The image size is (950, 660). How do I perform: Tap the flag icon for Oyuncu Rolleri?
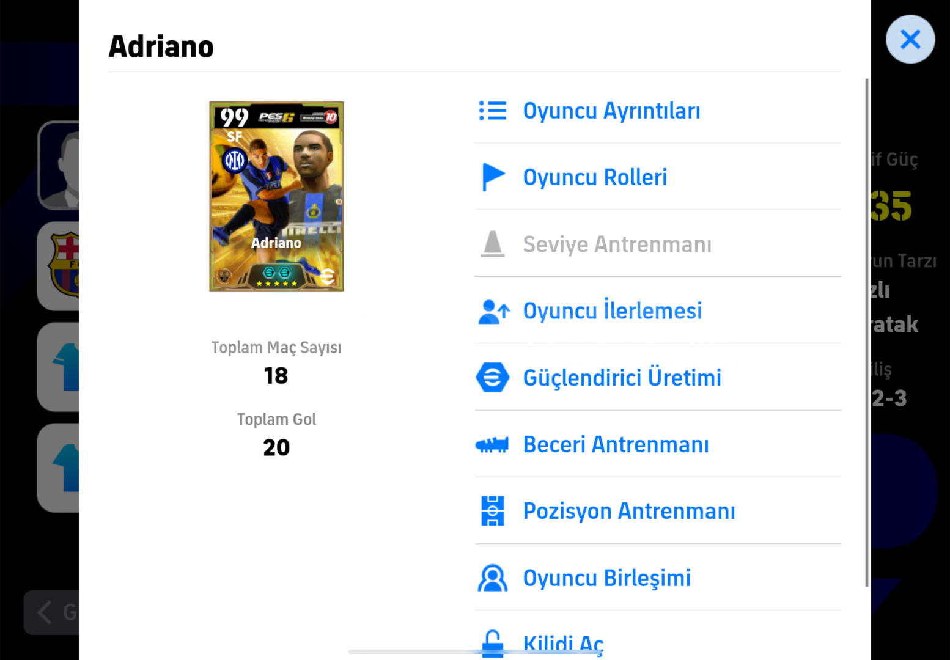pos(493,177)
